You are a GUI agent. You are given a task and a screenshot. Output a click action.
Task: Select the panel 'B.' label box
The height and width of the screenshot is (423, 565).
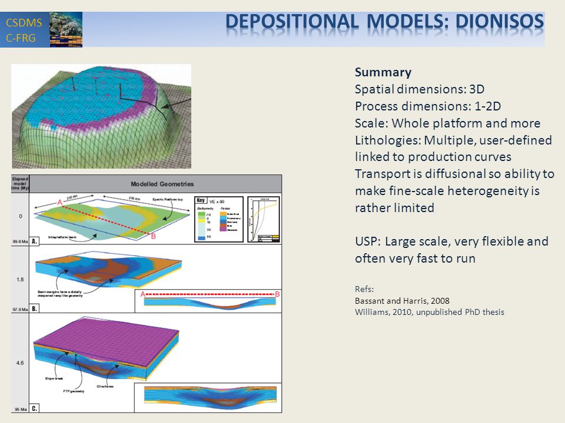(x=34, y=308)
